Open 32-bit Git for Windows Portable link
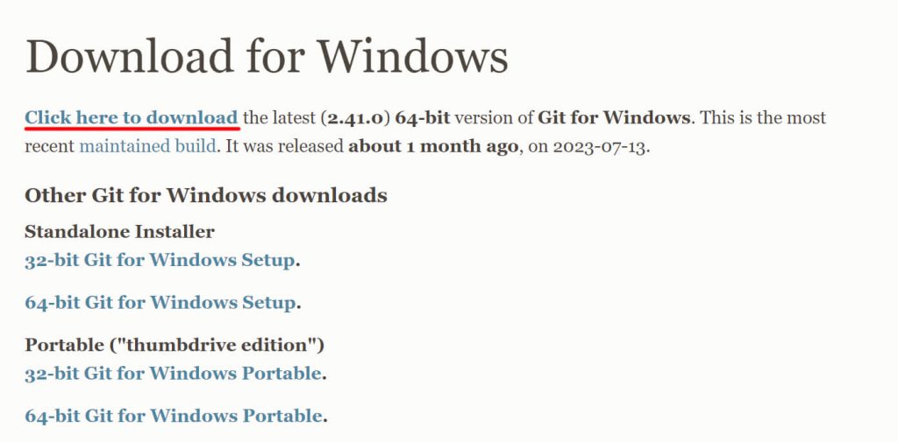Image resolution: width=898 pixels, height=442 pixels. (x=173, y=374)
